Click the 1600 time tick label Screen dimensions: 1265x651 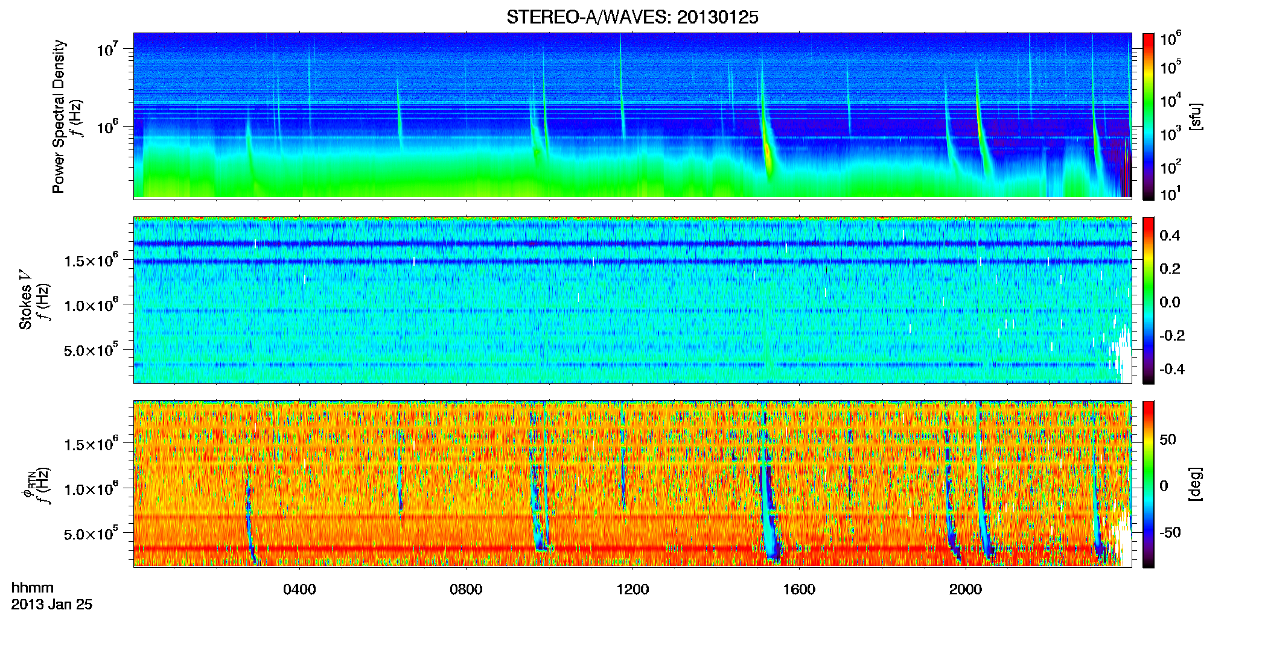(x=799, y=590)
